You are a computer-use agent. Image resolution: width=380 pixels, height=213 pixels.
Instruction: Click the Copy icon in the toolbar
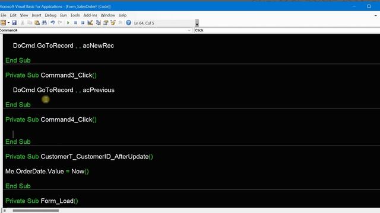click(x=30, y=22)
